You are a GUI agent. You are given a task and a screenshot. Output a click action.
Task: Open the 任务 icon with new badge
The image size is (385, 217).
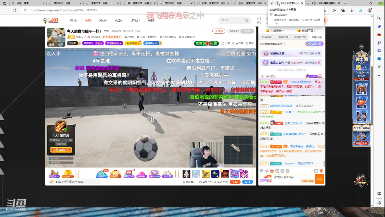102,174
